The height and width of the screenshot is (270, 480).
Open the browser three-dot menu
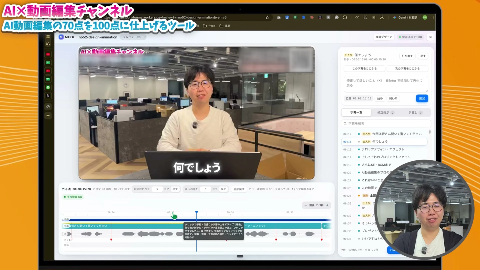(433, 17)
